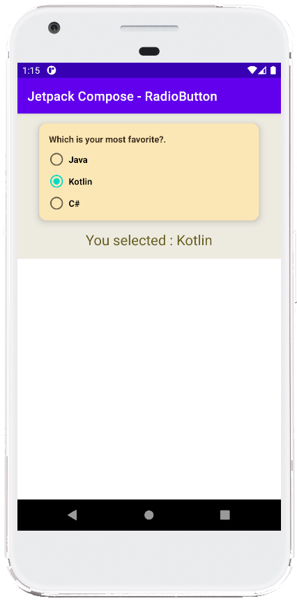Tap the recent apps square button
Viewport: 297px width, 601px height.
225,515
